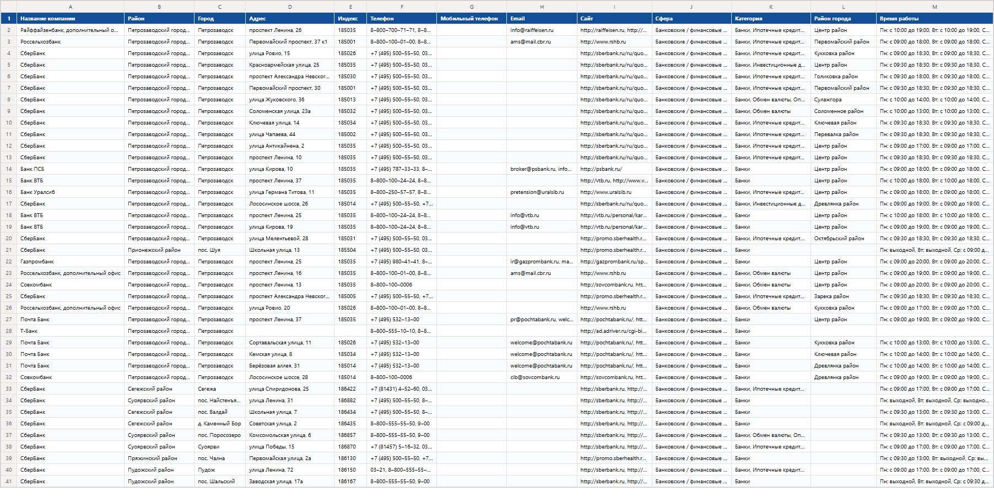This screenshot has width=994, height=497.
Task: Select the broker@psbank.ru email cell
Action: (x=542, y=169)
